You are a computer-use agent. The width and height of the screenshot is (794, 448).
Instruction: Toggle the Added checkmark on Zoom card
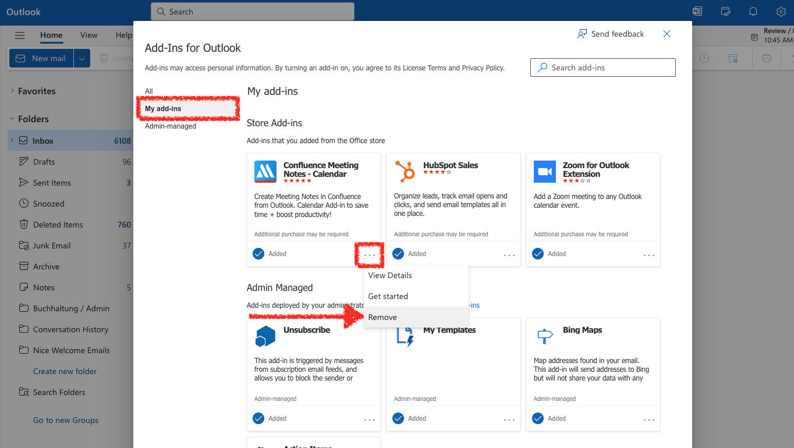pyautogui.click(x=538, y=254)
